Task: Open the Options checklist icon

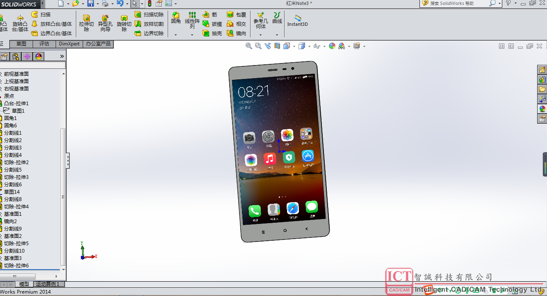Action: tap(169, 3)
